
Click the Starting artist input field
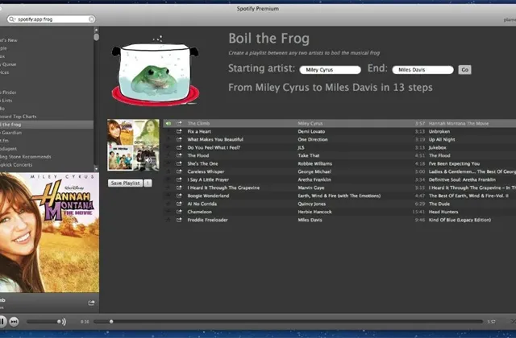[x=330, y=70]
